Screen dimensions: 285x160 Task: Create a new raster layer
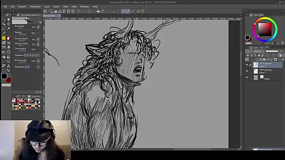[257, 59]
